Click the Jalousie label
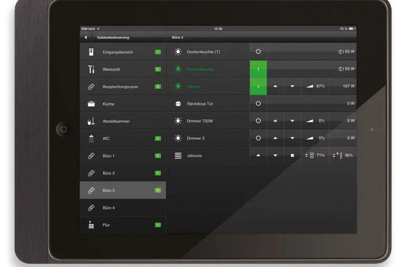The height and width of the screenshot is (267, 401). (x=194, y=156)
